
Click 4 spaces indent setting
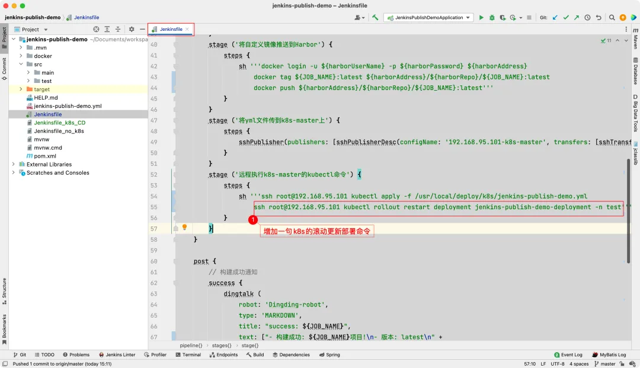pyautogui.click(x=579, y=363)
